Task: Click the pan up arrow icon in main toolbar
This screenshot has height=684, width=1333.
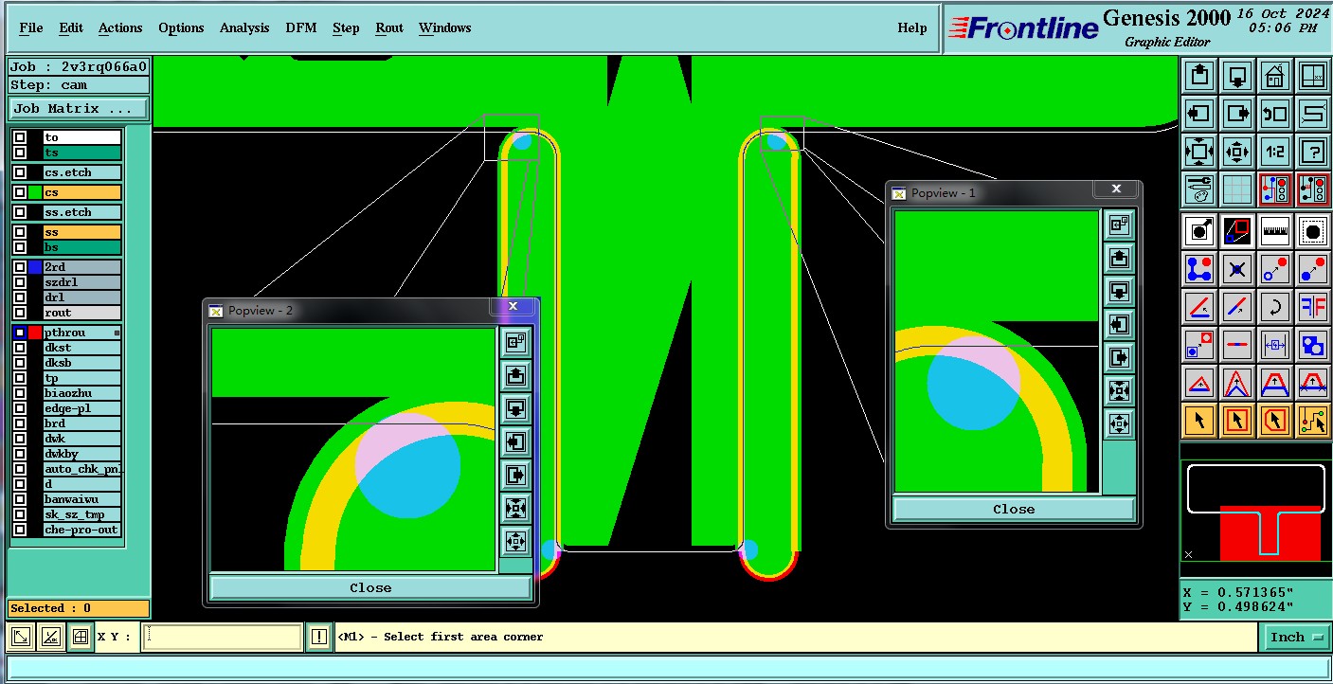Action: [1199, 76]
